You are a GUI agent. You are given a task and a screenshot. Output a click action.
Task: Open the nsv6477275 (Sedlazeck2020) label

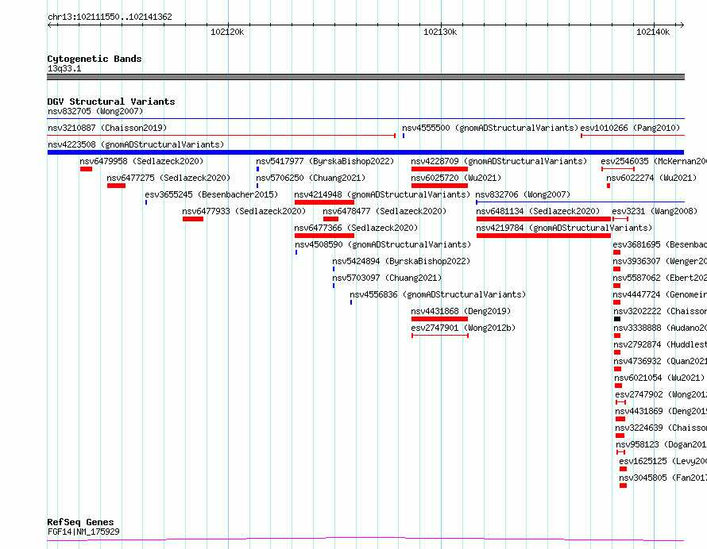(x=168, y=178)
